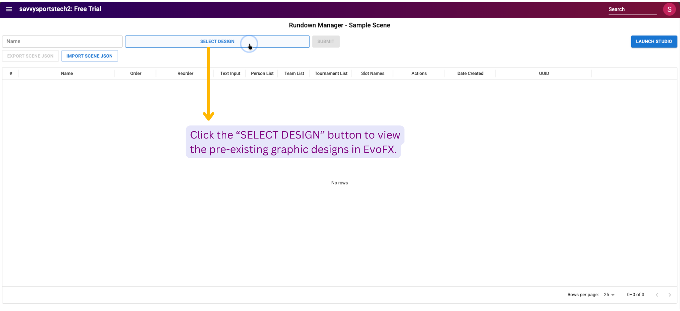Click the SELECT DESIGN button

(x=217, y=41)
